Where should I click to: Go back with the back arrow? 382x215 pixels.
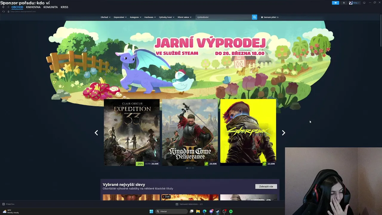(x=4, y=7)
